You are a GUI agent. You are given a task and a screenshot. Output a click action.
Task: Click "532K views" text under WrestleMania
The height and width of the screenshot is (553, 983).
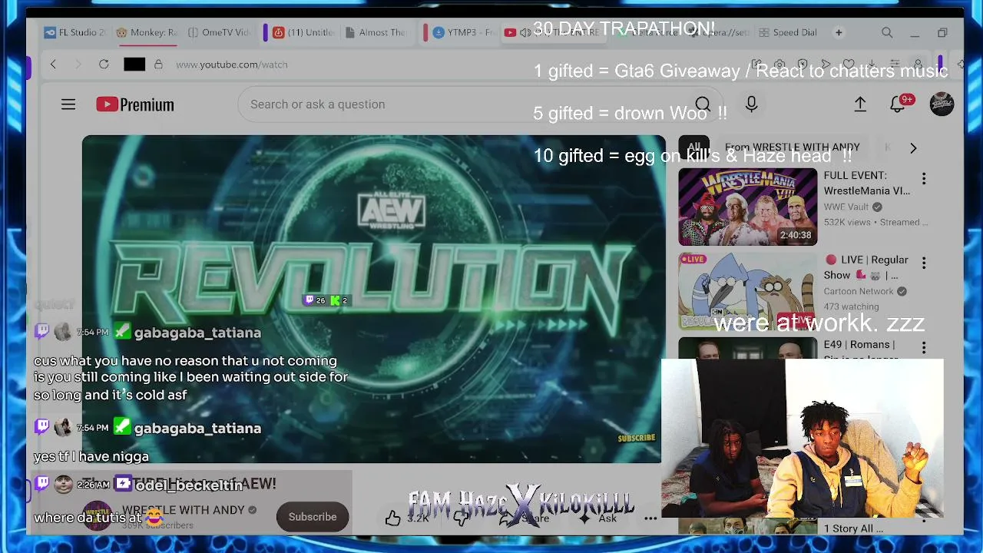pyautogui.click(x=847, y=222)
